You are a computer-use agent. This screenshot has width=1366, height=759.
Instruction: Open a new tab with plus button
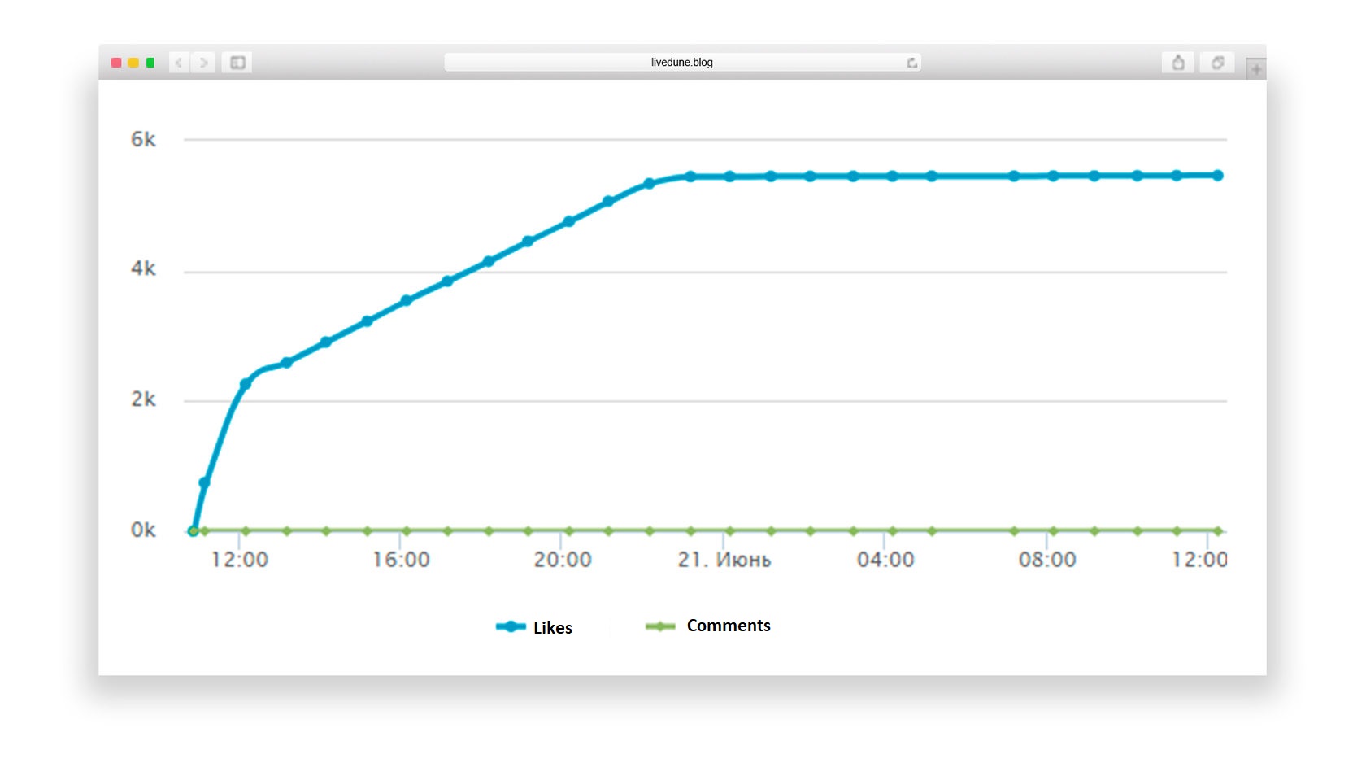(1256, 70)
